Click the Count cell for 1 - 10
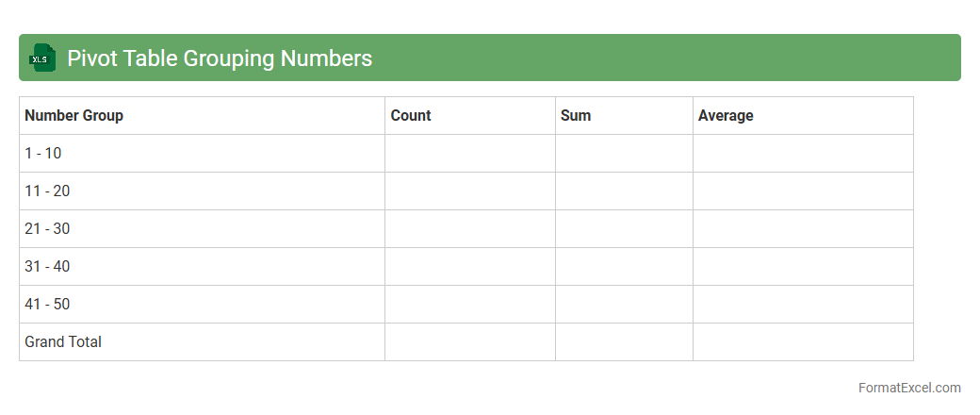This screenshot has width=980, height=415. (469, 153)
